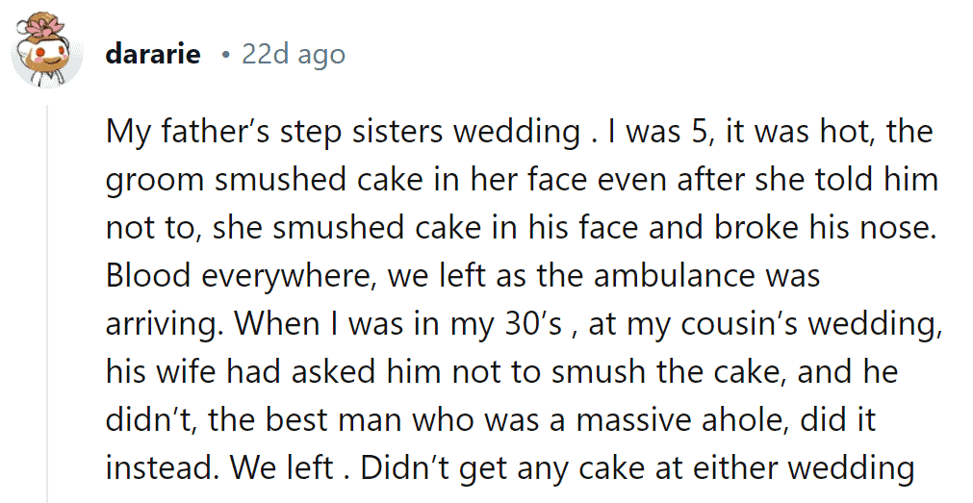Place cursor on "My father's step sisters" line
The width and height of the screenshot is (973, 503).
pyautogui.click(x=521, y=132)
